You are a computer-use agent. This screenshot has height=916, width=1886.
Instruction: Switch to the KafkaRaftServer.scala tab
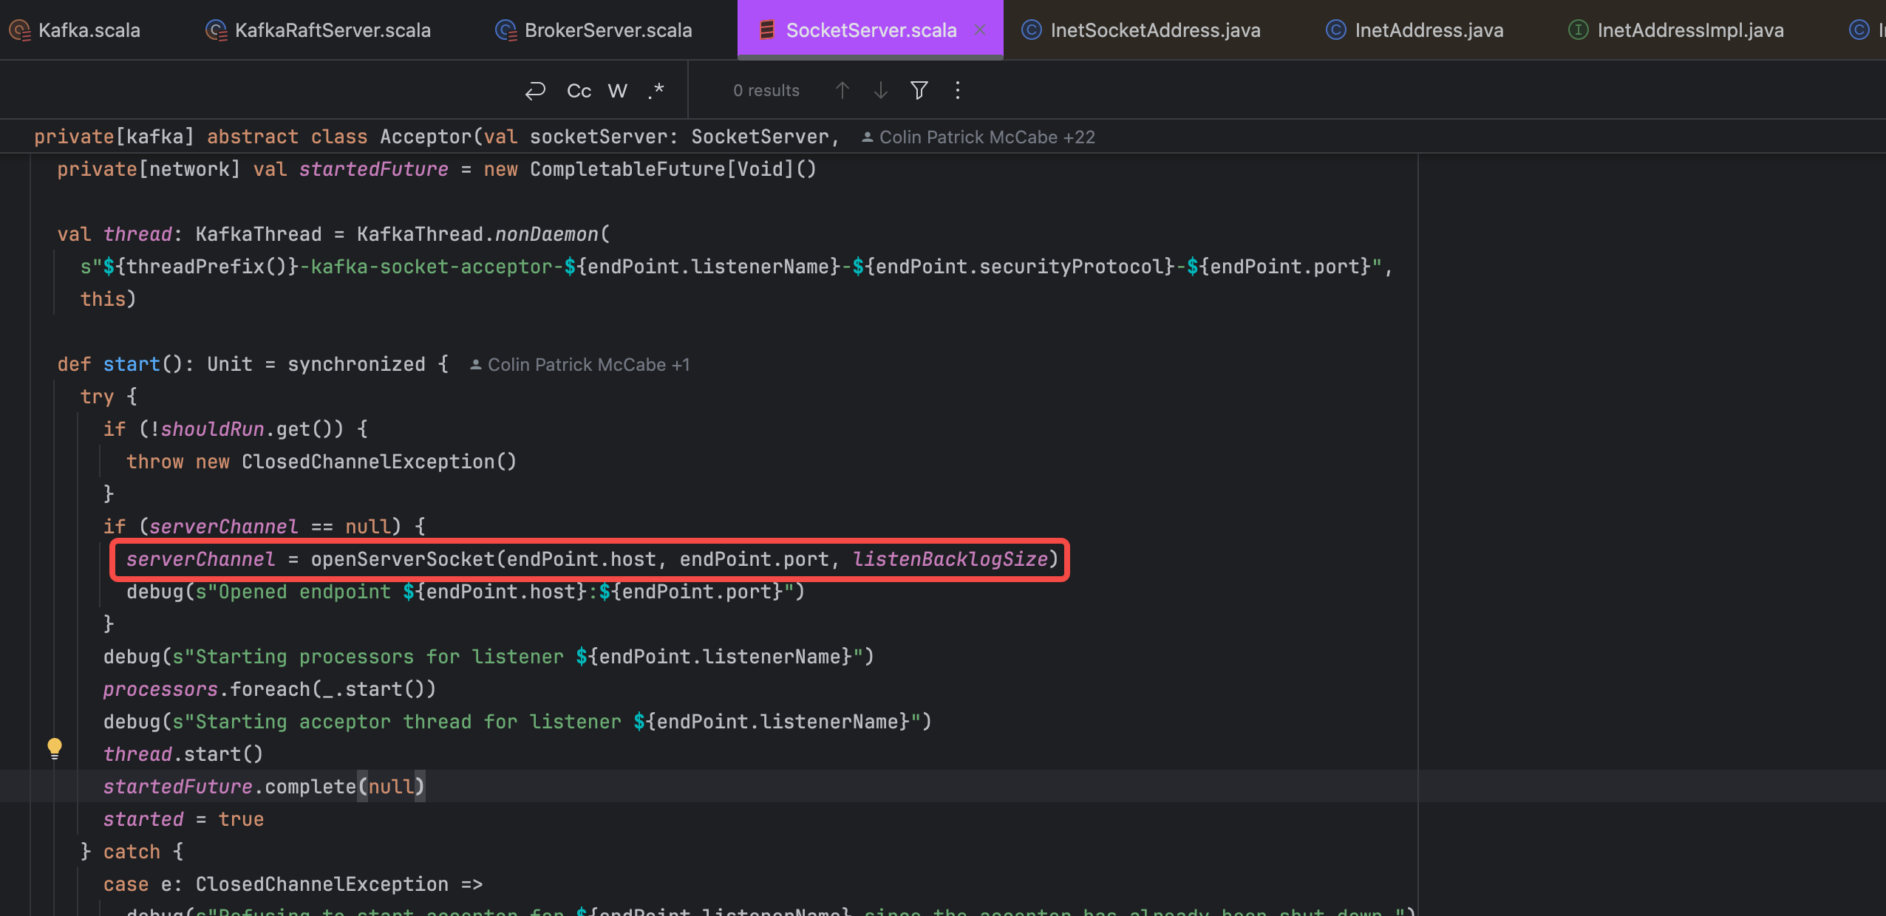[332, 30]
